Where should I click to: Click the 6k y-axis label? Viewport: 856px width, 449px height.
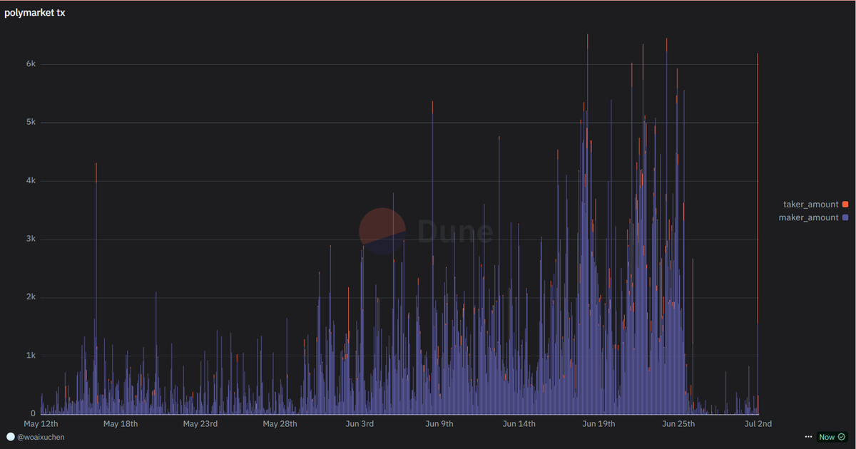(31, 64)
